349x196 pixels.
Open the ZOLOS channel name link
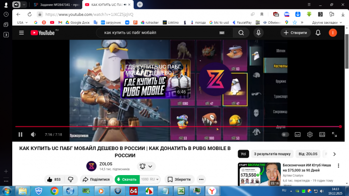(106, 164)
